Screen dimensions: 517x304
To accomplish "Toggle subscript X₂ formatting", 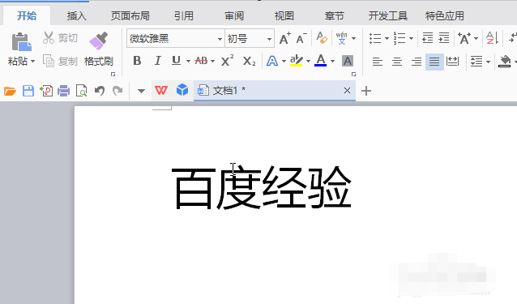I will [x=249, y=61].
